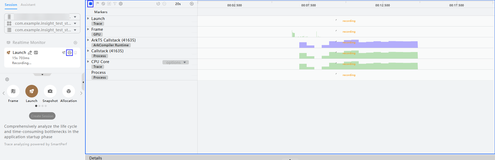Click the Create Session button
Image resolution: width=495 pixels, height=160 pixels.
coord(42,116)
